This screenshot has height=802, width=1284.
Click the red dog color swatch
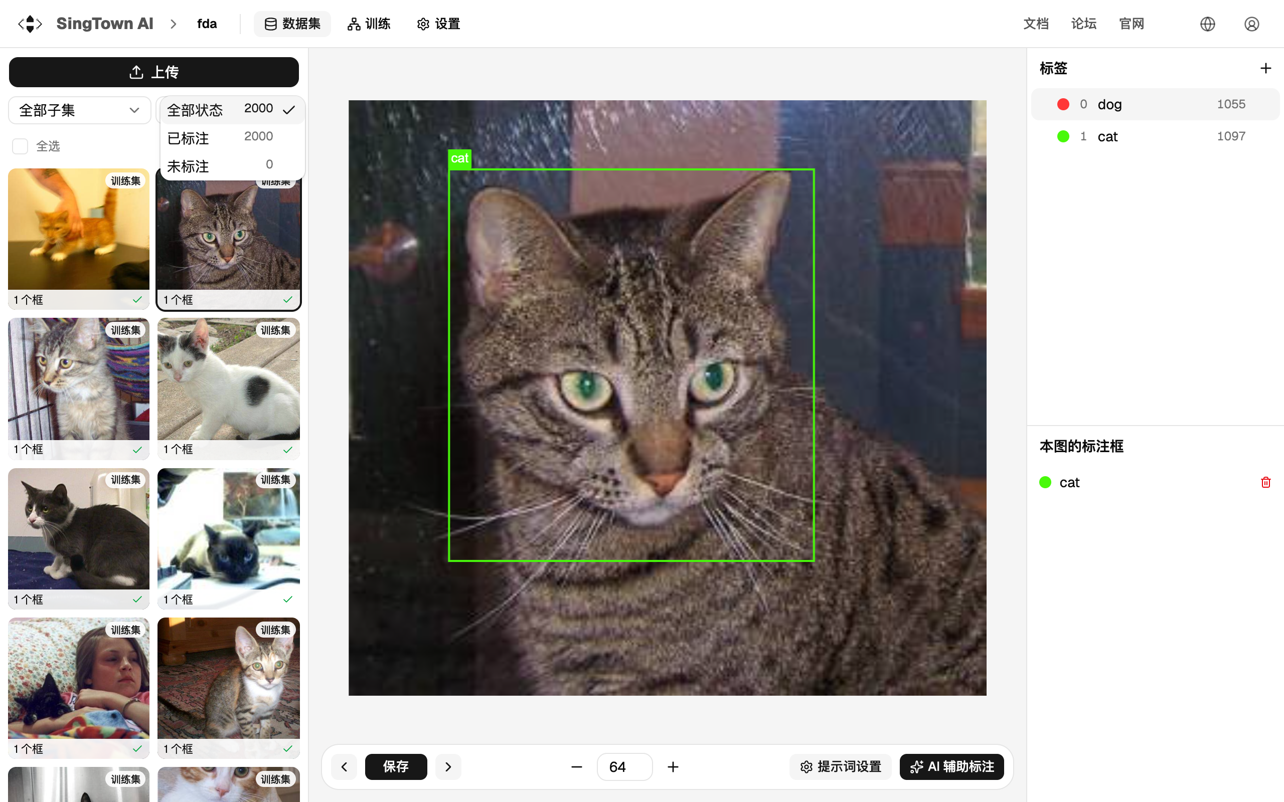click(x=1063, y=104)
